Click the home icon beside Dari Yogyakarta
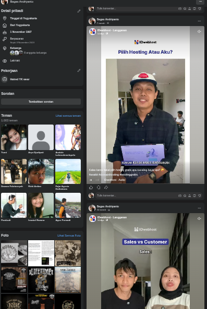The height and width of the screenshot is (309, 207). coord(5,26)
